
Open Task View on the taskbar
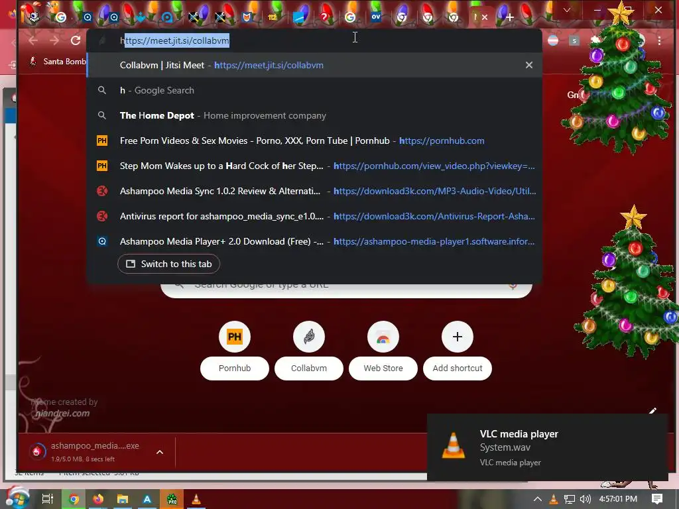(48, 499)
